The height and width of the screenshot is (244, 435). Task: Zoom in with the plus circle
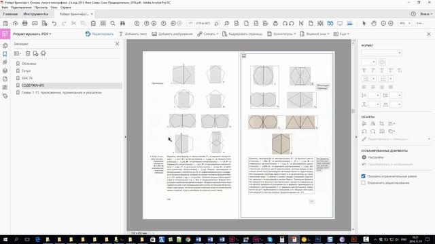[391, 24]
